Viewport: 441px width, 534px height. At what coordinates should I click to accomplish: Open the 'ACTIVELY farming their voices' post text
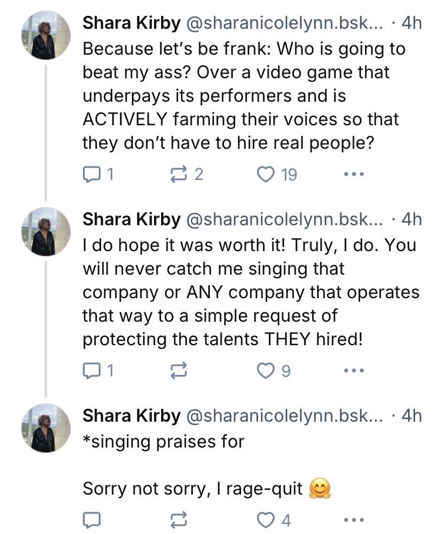[240, 119]
